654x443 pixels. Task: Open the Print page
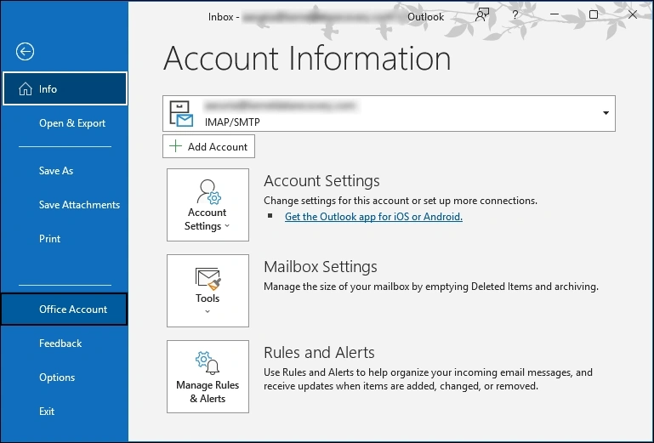click(x=49, y=239)
